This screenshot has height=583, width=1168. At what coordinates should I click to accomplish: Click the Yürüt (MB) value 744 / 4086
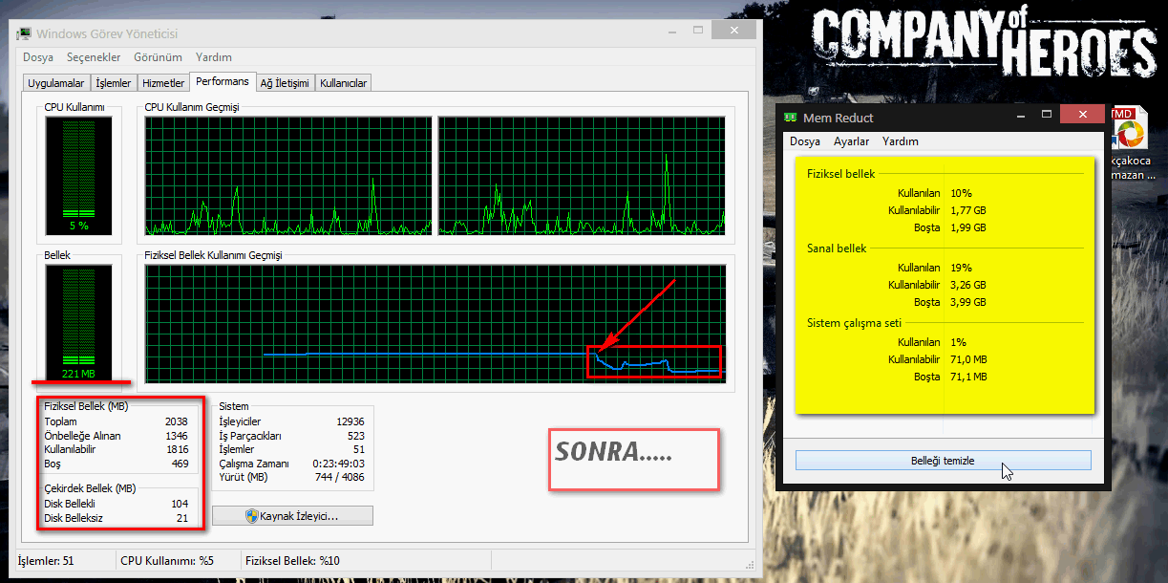pyautogui.click(x=338, y=477)
